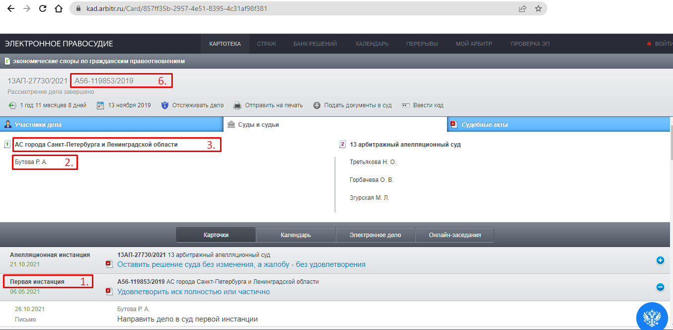Collapse the Первая инстанция row minus

660,287
